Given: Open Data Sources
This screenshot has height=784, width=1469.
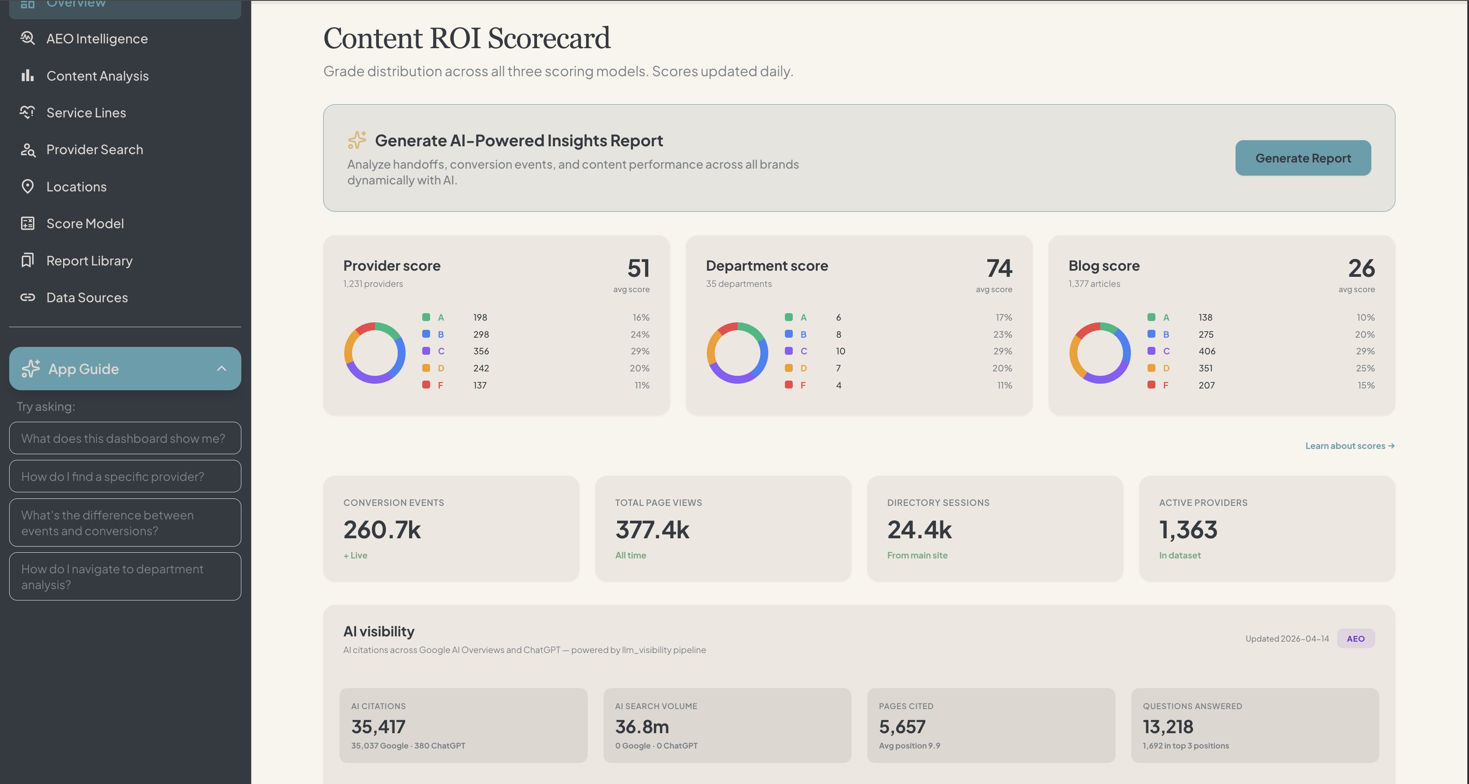Looking at the screenshot, I should (125, 297).
